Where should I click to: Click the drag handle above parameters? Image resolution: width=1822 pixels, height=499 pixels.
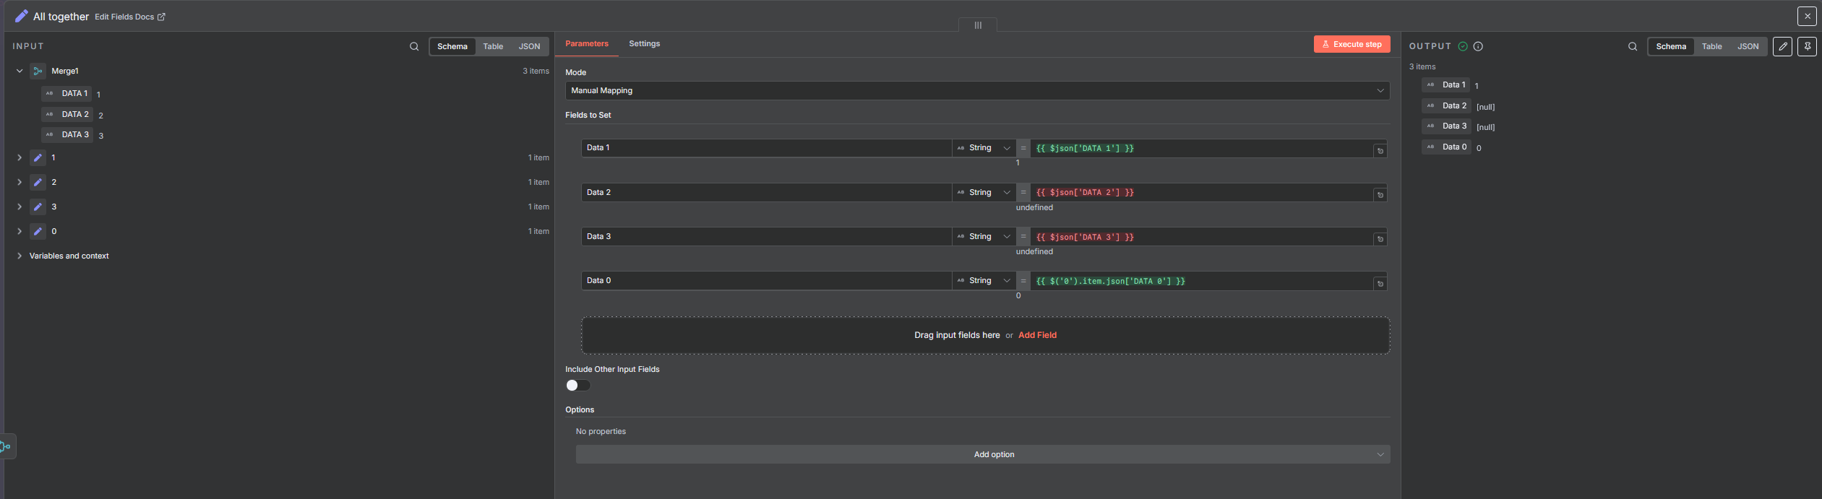coord(978,25)
